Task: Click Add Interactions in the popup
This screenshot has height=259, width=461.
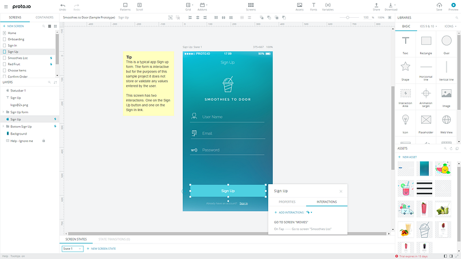Action: tap(289, 212)
